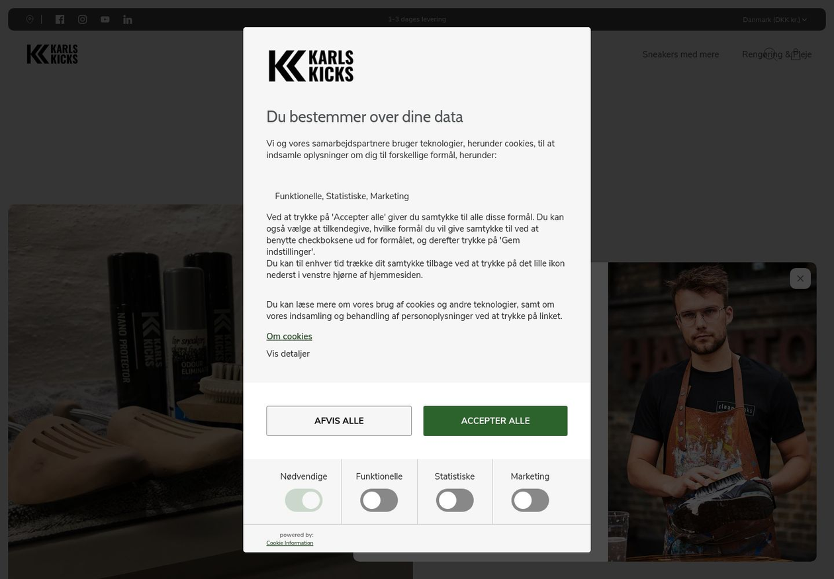Click the AFVIS ALLE button
The image size is (834, 579).
339,421
